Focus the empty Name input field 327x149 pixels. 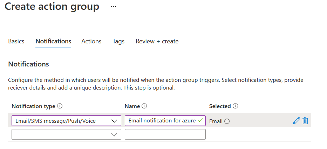click(x=165, y=135)
